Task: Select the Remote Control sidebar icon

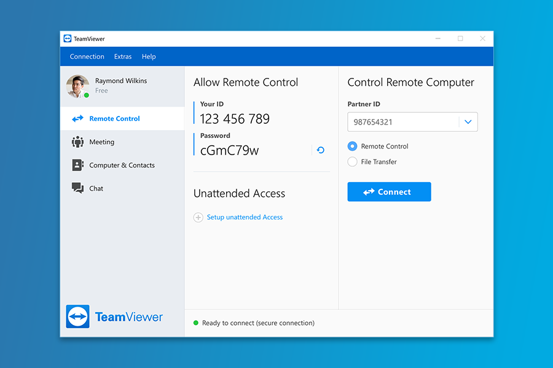Action: (78, 118)
